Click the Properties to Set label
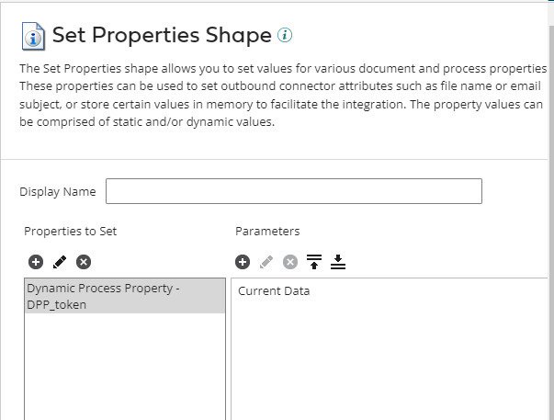 [x=71, y=231]
